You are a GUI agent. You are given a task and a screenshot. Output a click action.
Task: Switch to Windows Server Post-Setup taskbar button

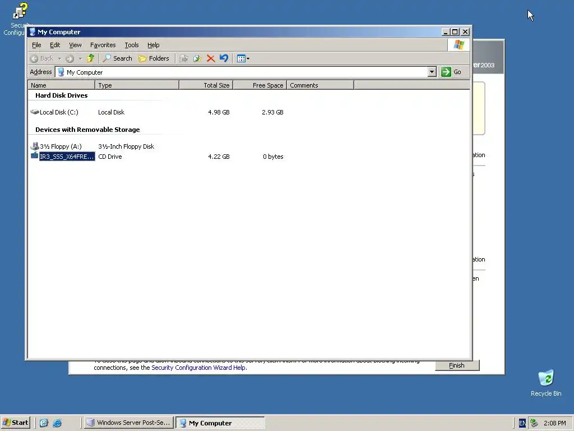(x=128, y=423)
